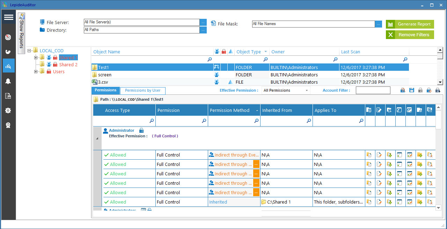Click the bell alerts icon in sidebar

[8, 81]
